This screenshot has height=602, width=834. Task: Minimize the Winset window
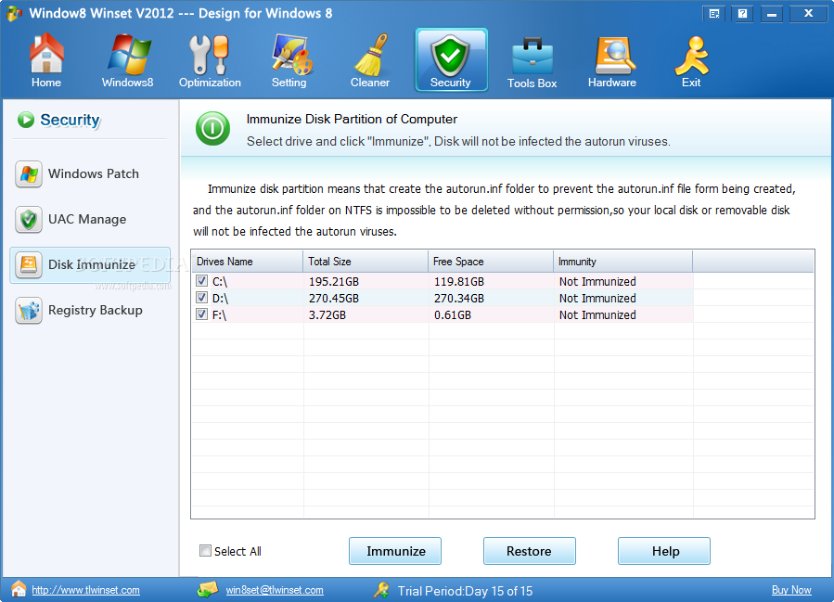tap(772, 14)
